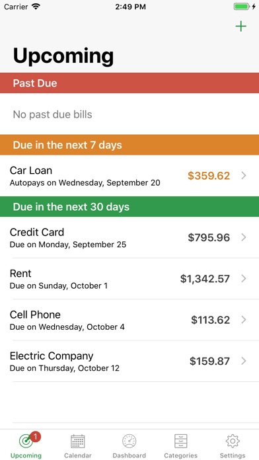
Task: Open the Categories file cabinet icon
Action: tap(180, 441)
